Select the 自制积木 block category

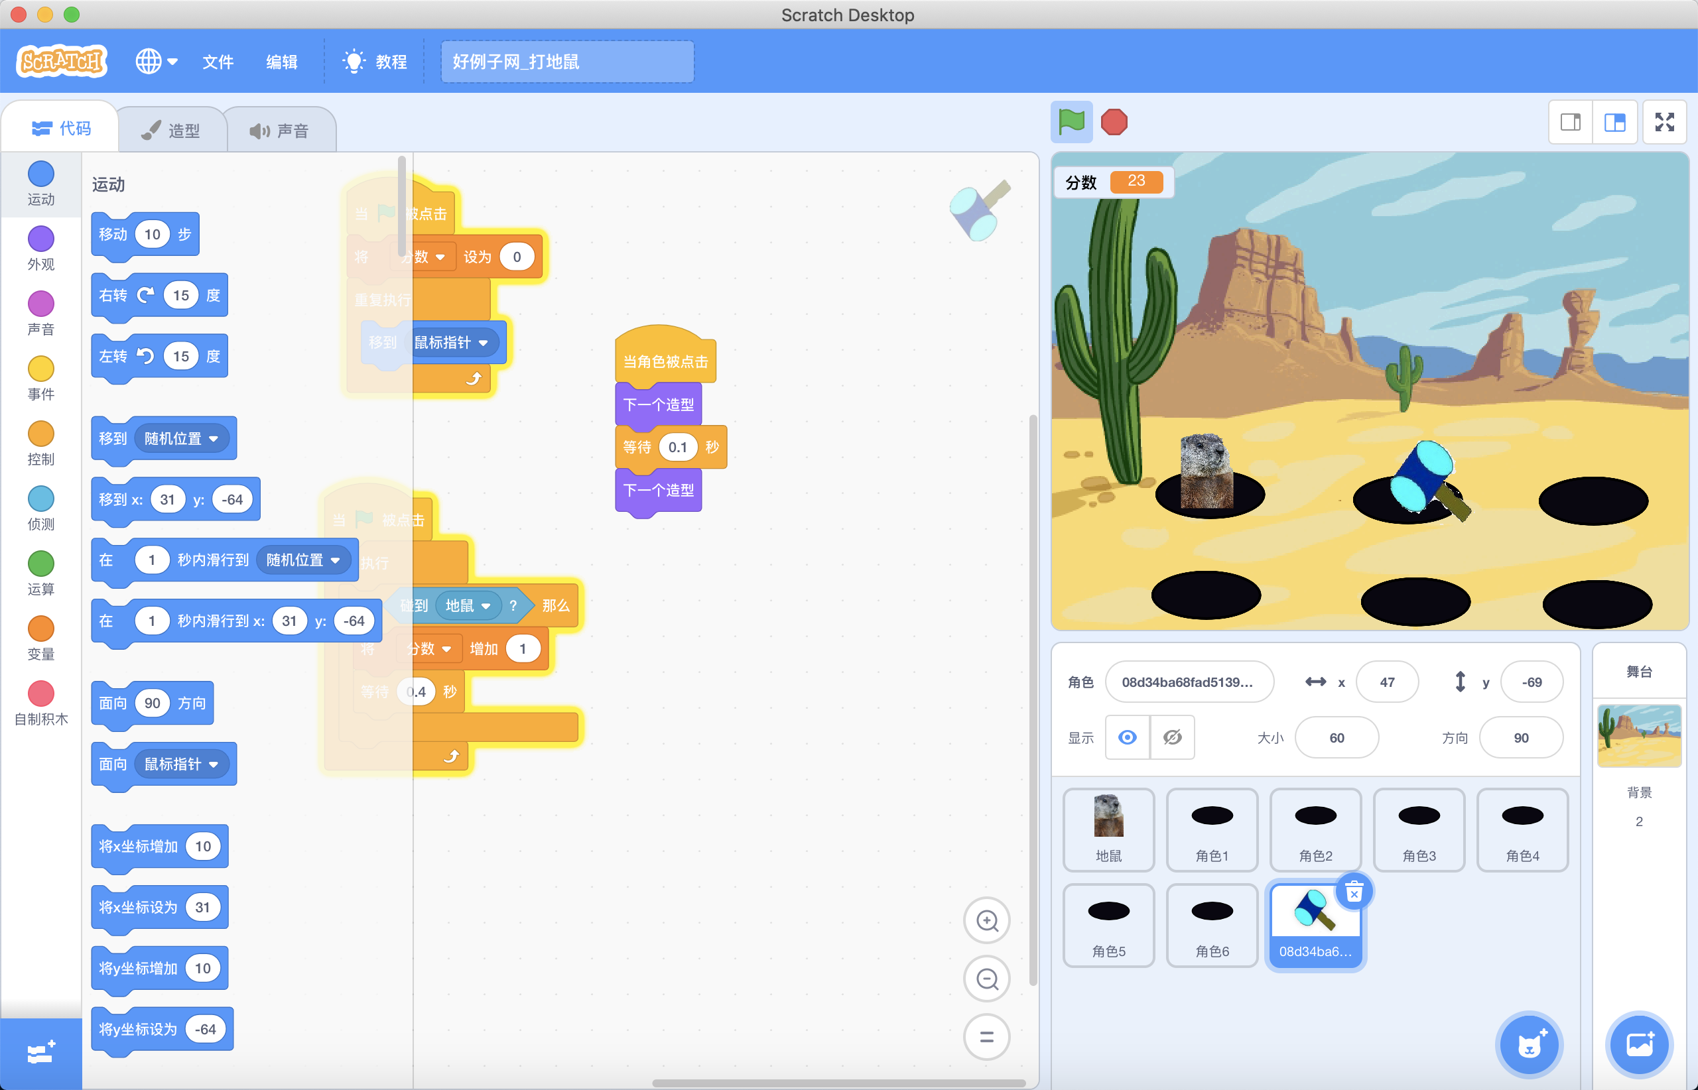click(x=40, y=703)
